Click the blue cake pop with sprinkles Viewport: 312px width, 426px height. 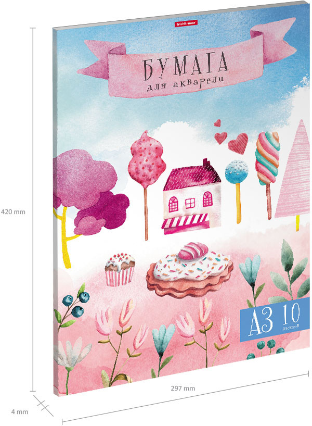(237, 191)
